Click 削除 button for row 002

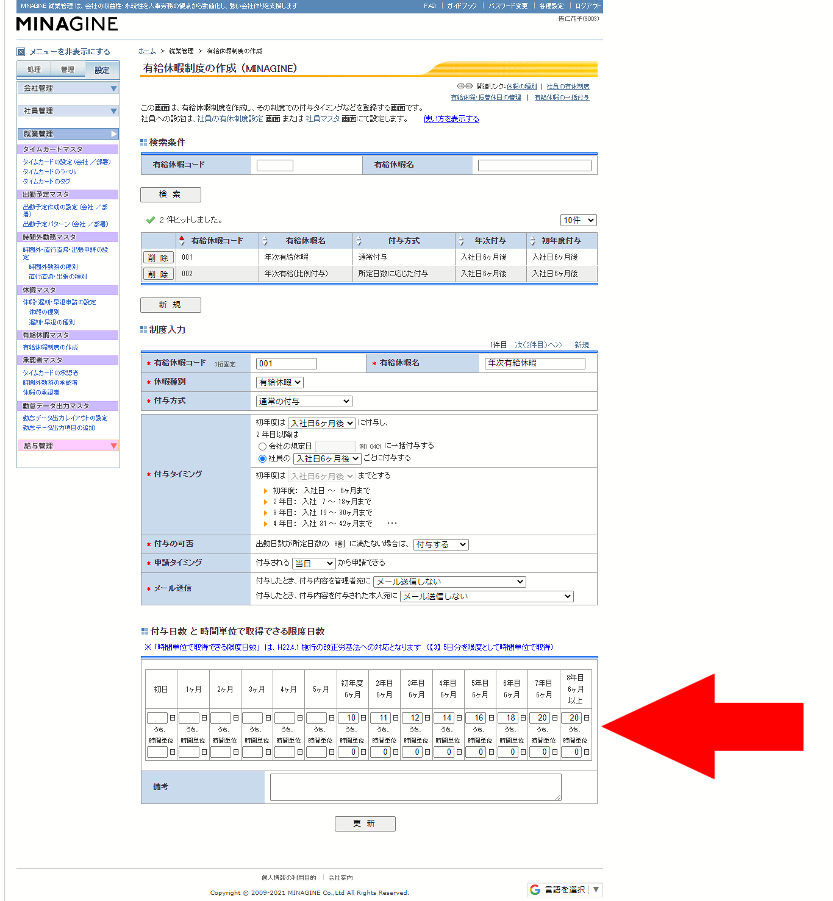(x=158, y=274)
